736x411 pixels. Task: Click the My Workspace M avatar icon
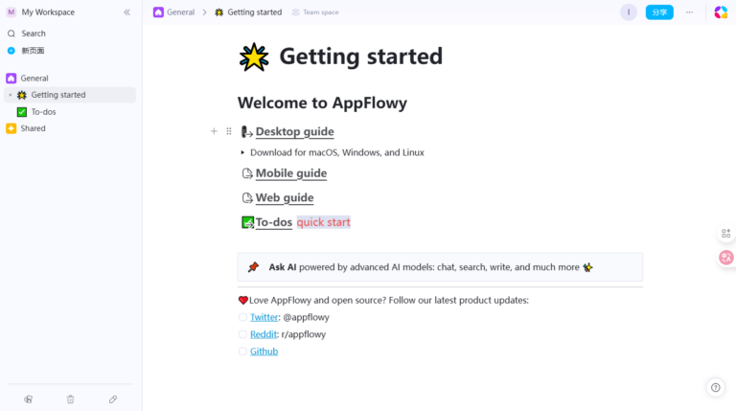click(11, 12)
